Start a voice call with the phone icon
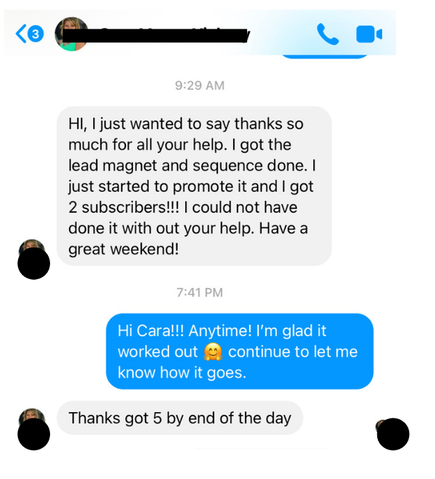Viewport: 435px width, 479px height. [328, 34]
